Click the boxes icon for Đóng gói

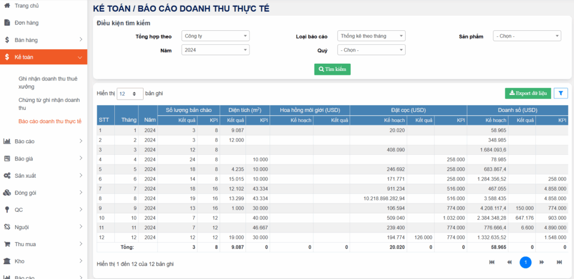[7, 193]
